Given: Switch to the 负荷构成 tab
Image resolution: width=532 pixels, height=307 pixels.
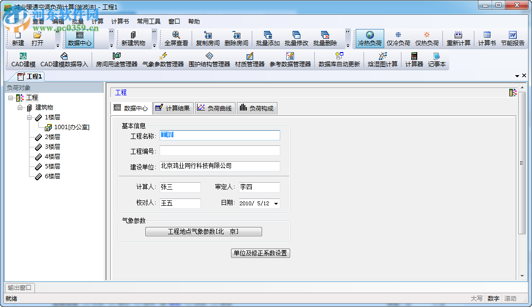Looking at the screenshot, I should (257, 109).
